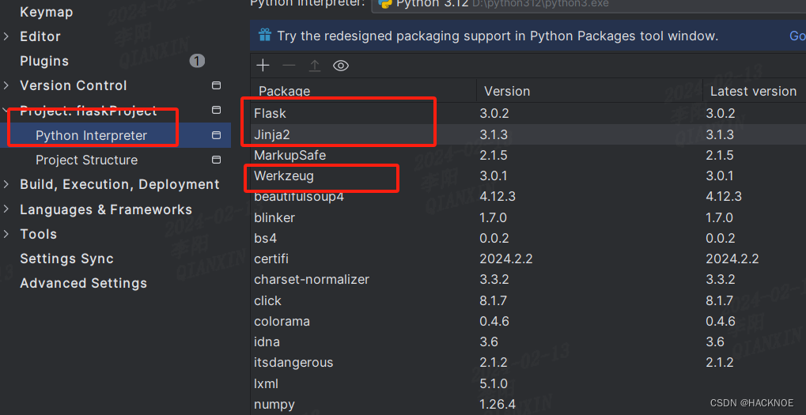Sort by the Latest version column header
The image size is (806, 415).
(753, 91)
